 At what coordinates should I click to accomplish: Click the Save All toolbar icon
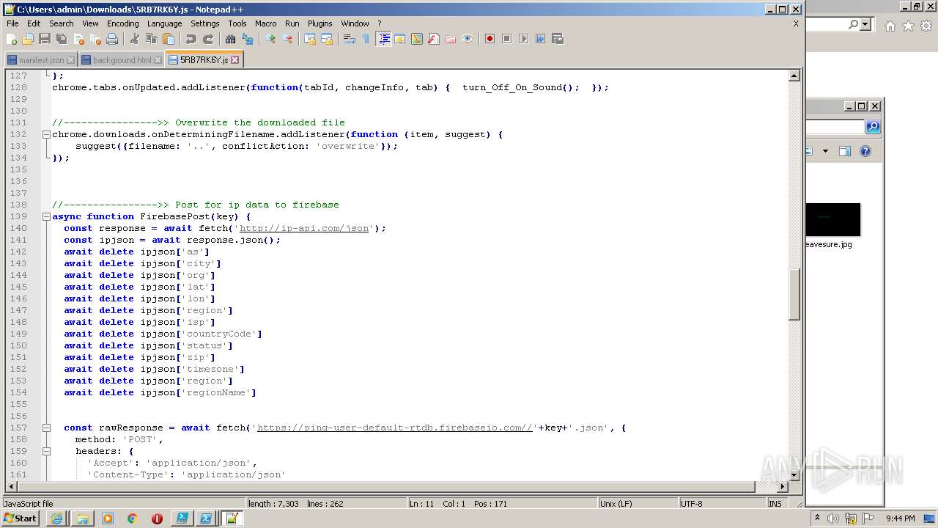click(x=62, y=39)
